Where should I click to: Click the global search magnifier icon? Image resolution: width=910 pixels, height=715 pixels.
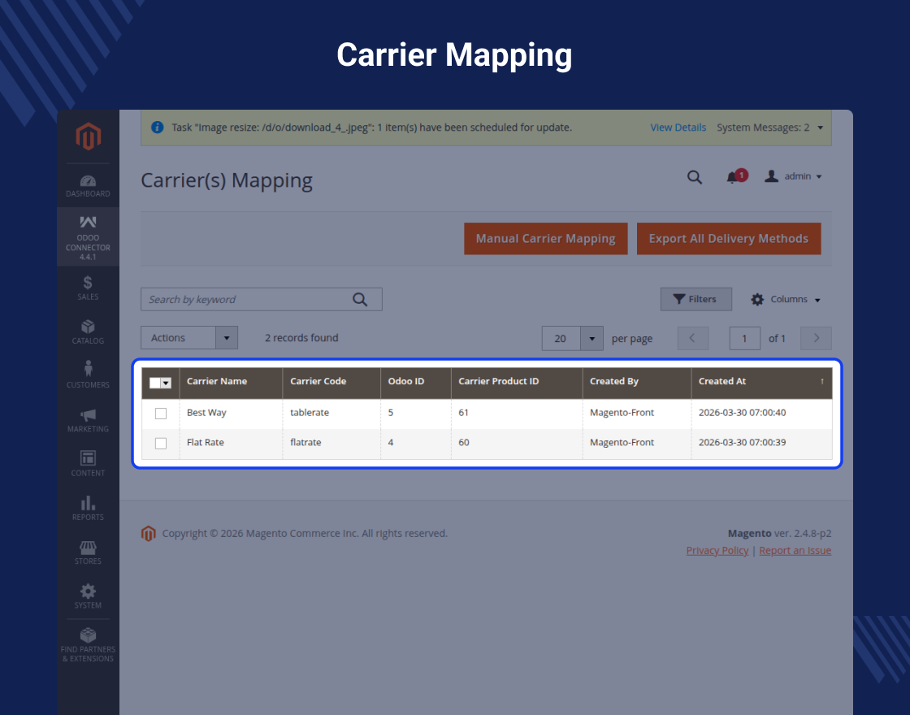[695, 177]
